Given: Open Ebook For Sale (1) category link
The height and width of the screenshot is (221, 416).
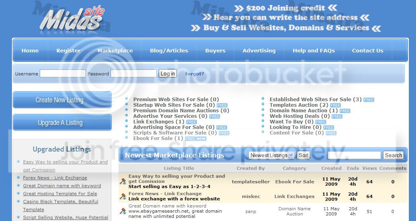Looking at the screenshot, I should pos(158,138).
